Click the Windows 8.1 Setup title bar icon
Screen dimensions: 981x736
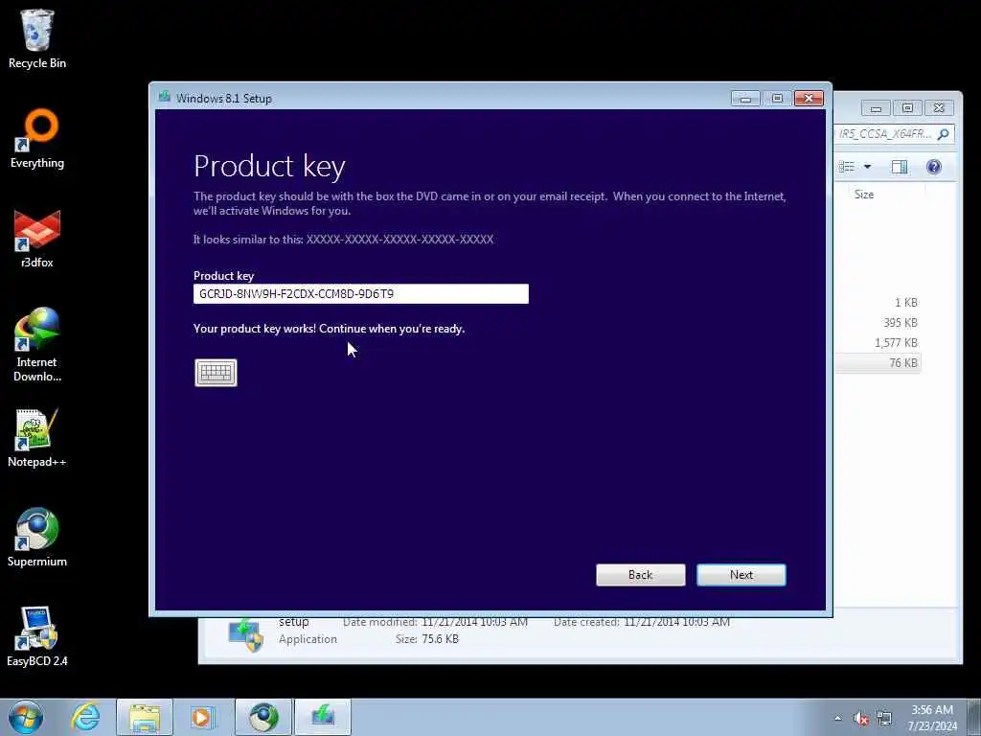[x=165, y=97]
